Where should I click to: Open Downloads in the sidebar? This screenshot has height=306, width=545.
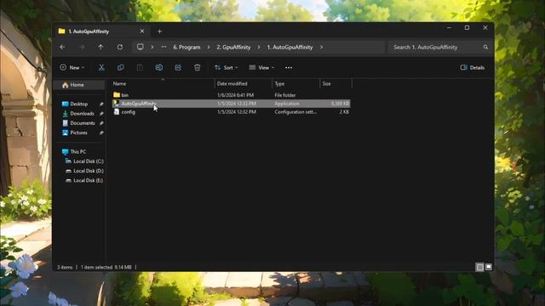pos(82,113)
